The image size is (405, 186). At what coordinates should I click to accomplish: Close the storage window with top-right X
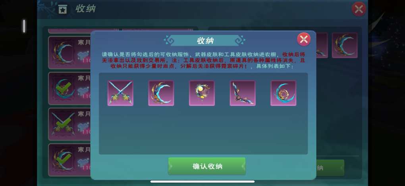pyautogui.click(x=359, y=9)
